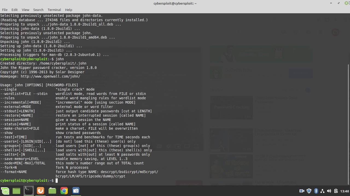This screenshot has width=350, height=196.
Task: Click "Selecting previously unselected package john-data."
Action: (51, 16)
